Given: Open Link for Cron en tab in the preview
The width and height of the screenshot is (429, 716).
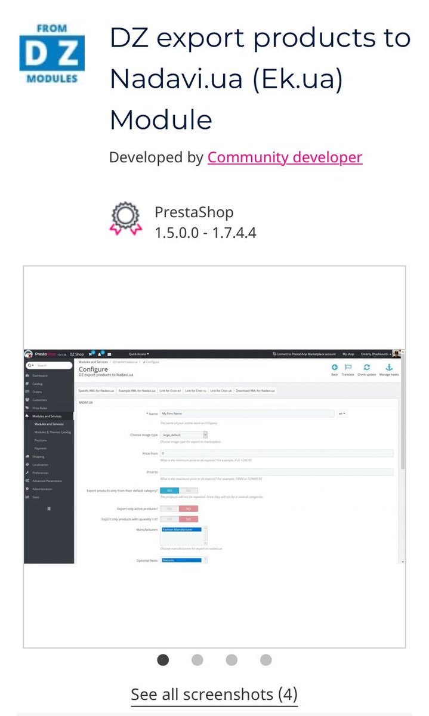Looking at the screenshot, I should coord(170,390).
